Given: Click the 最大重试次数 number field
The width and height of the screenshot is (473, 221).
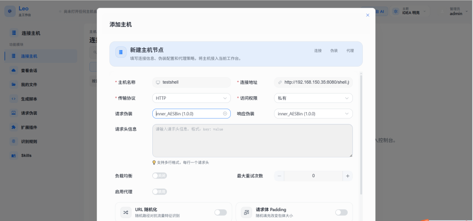Looking at the screenshot, I should click(x=314, y=176).
